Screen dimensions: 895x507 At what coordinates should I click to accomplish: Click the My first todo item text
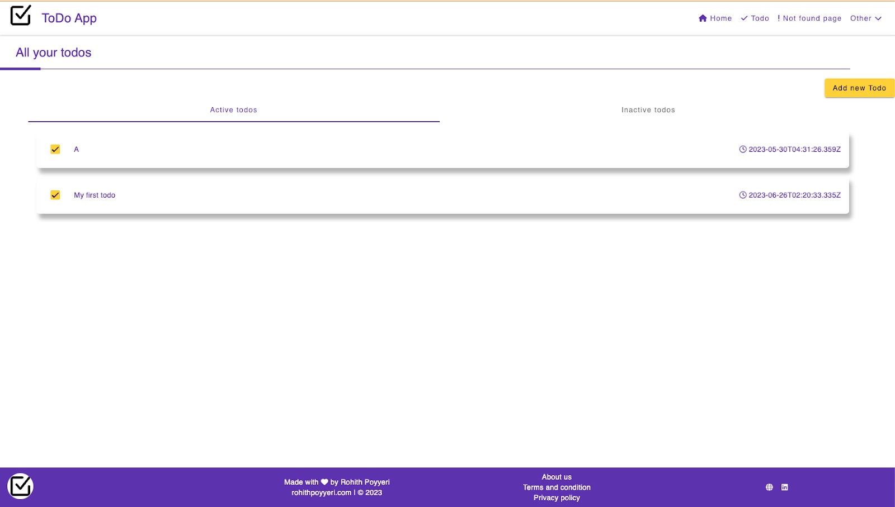coord(95,195)
